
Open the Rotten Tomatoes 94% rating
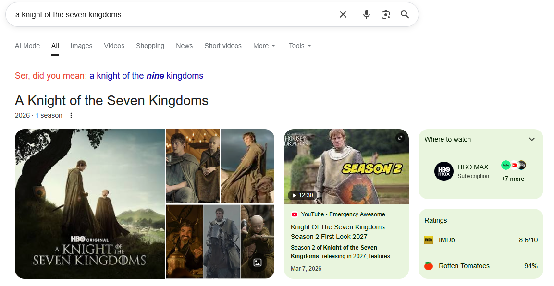coord(481,266)
